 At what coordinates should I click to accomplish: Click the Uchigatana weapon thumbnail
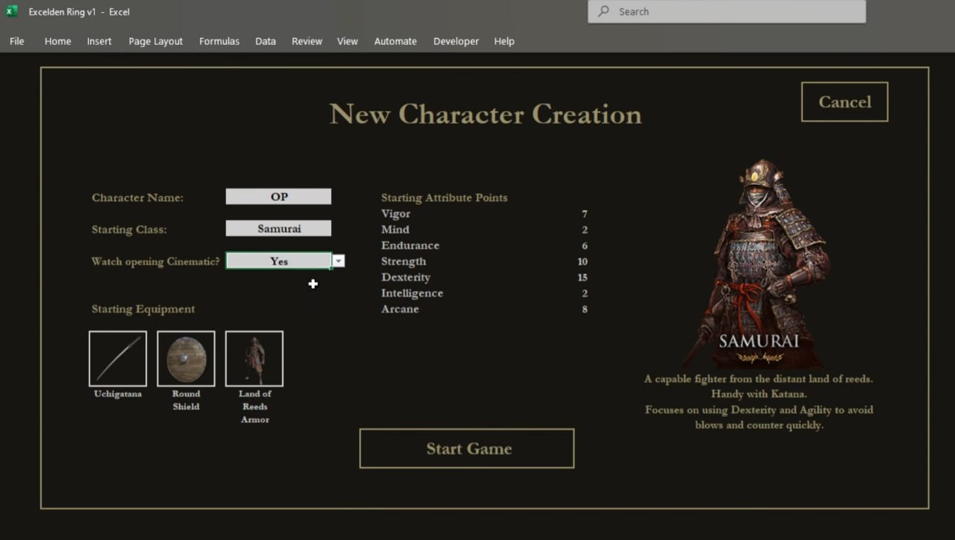pos(118,359)
